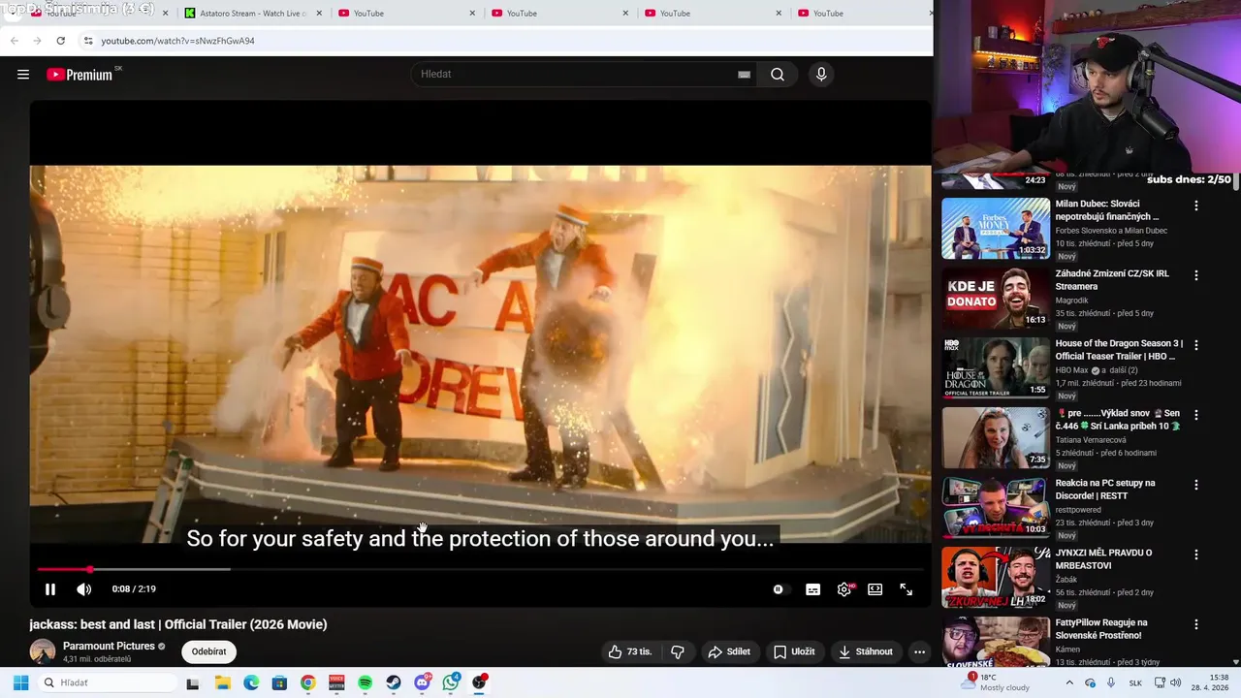Download video with Stáhnout button
The height and width of the screenshot is (698, 1241).
point(866,651)
